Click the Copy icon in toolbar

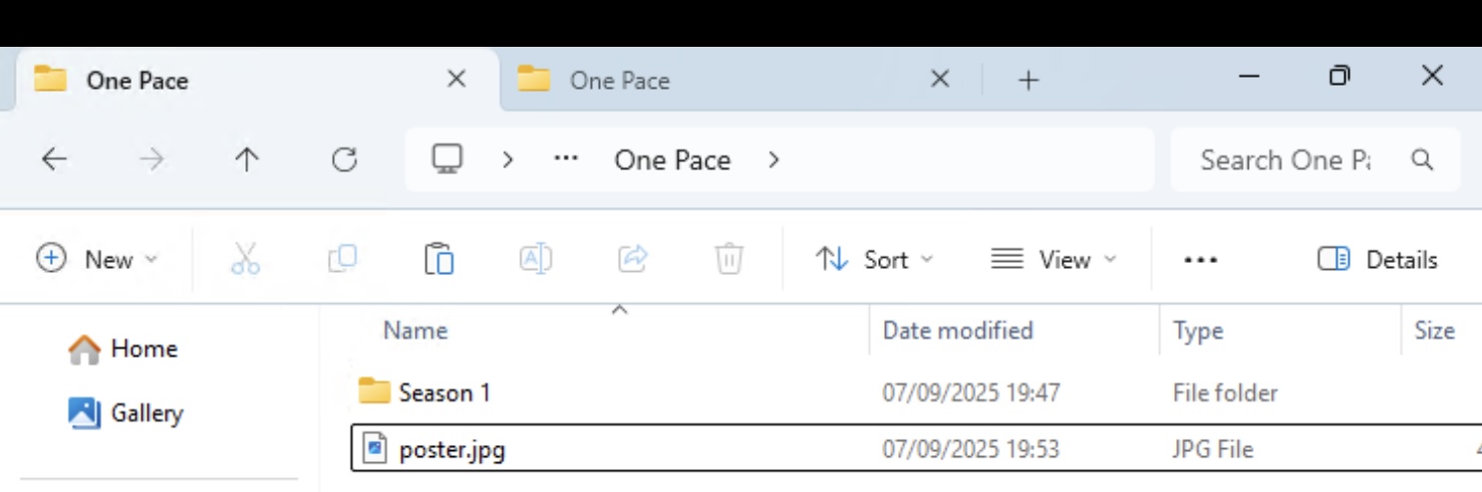click(x=342, y=259)
